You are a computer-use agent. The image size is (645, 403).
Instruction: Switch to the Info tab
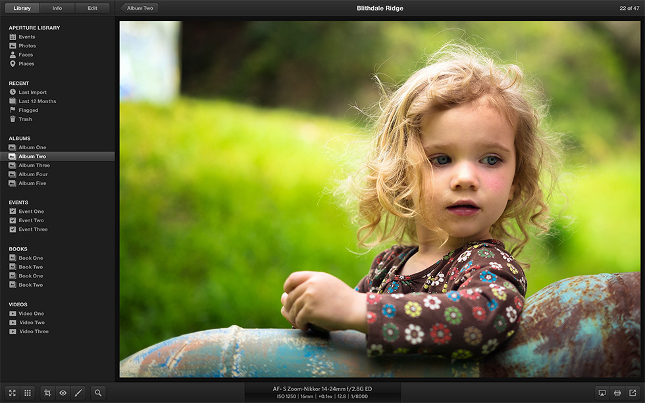pos(57,8)
